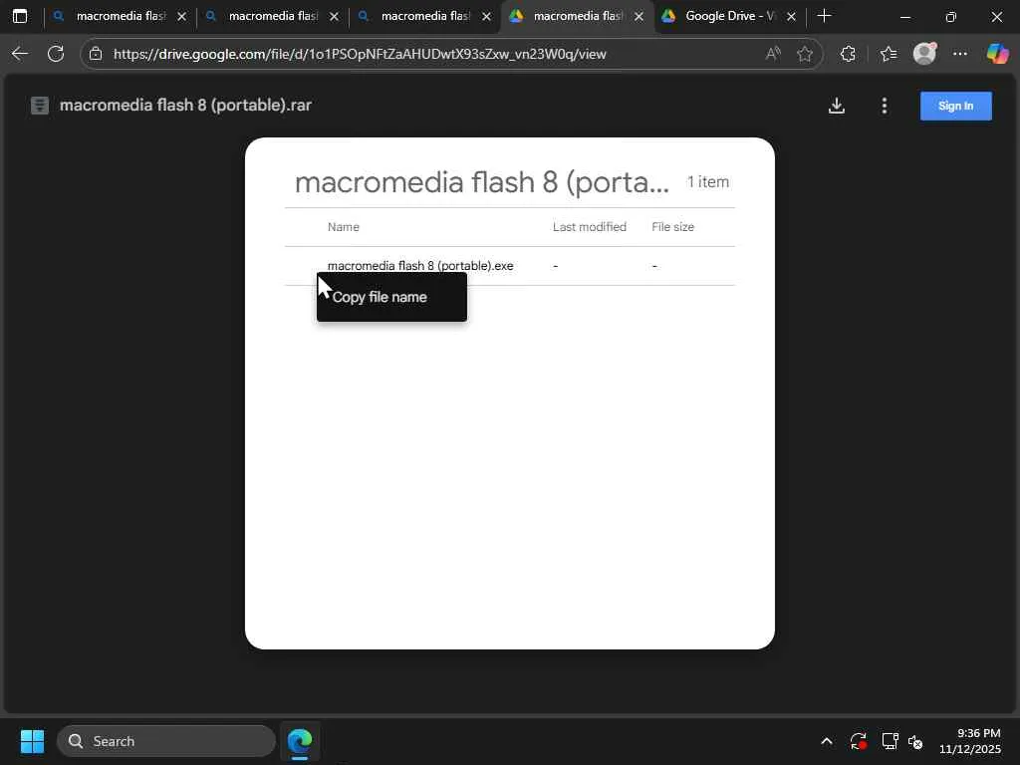This screenshot has height=765, width=1020.
Task: Select Copy file name tooltip
Action: point(391,297)
